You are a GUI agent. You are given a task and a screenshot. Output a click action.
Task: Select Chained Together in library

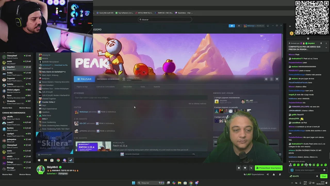point(49,99)
